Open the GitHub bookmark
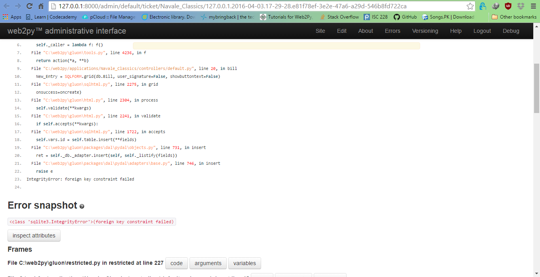Image resolution: width=540 pixels, height=277 pixels. coord(405,17)
